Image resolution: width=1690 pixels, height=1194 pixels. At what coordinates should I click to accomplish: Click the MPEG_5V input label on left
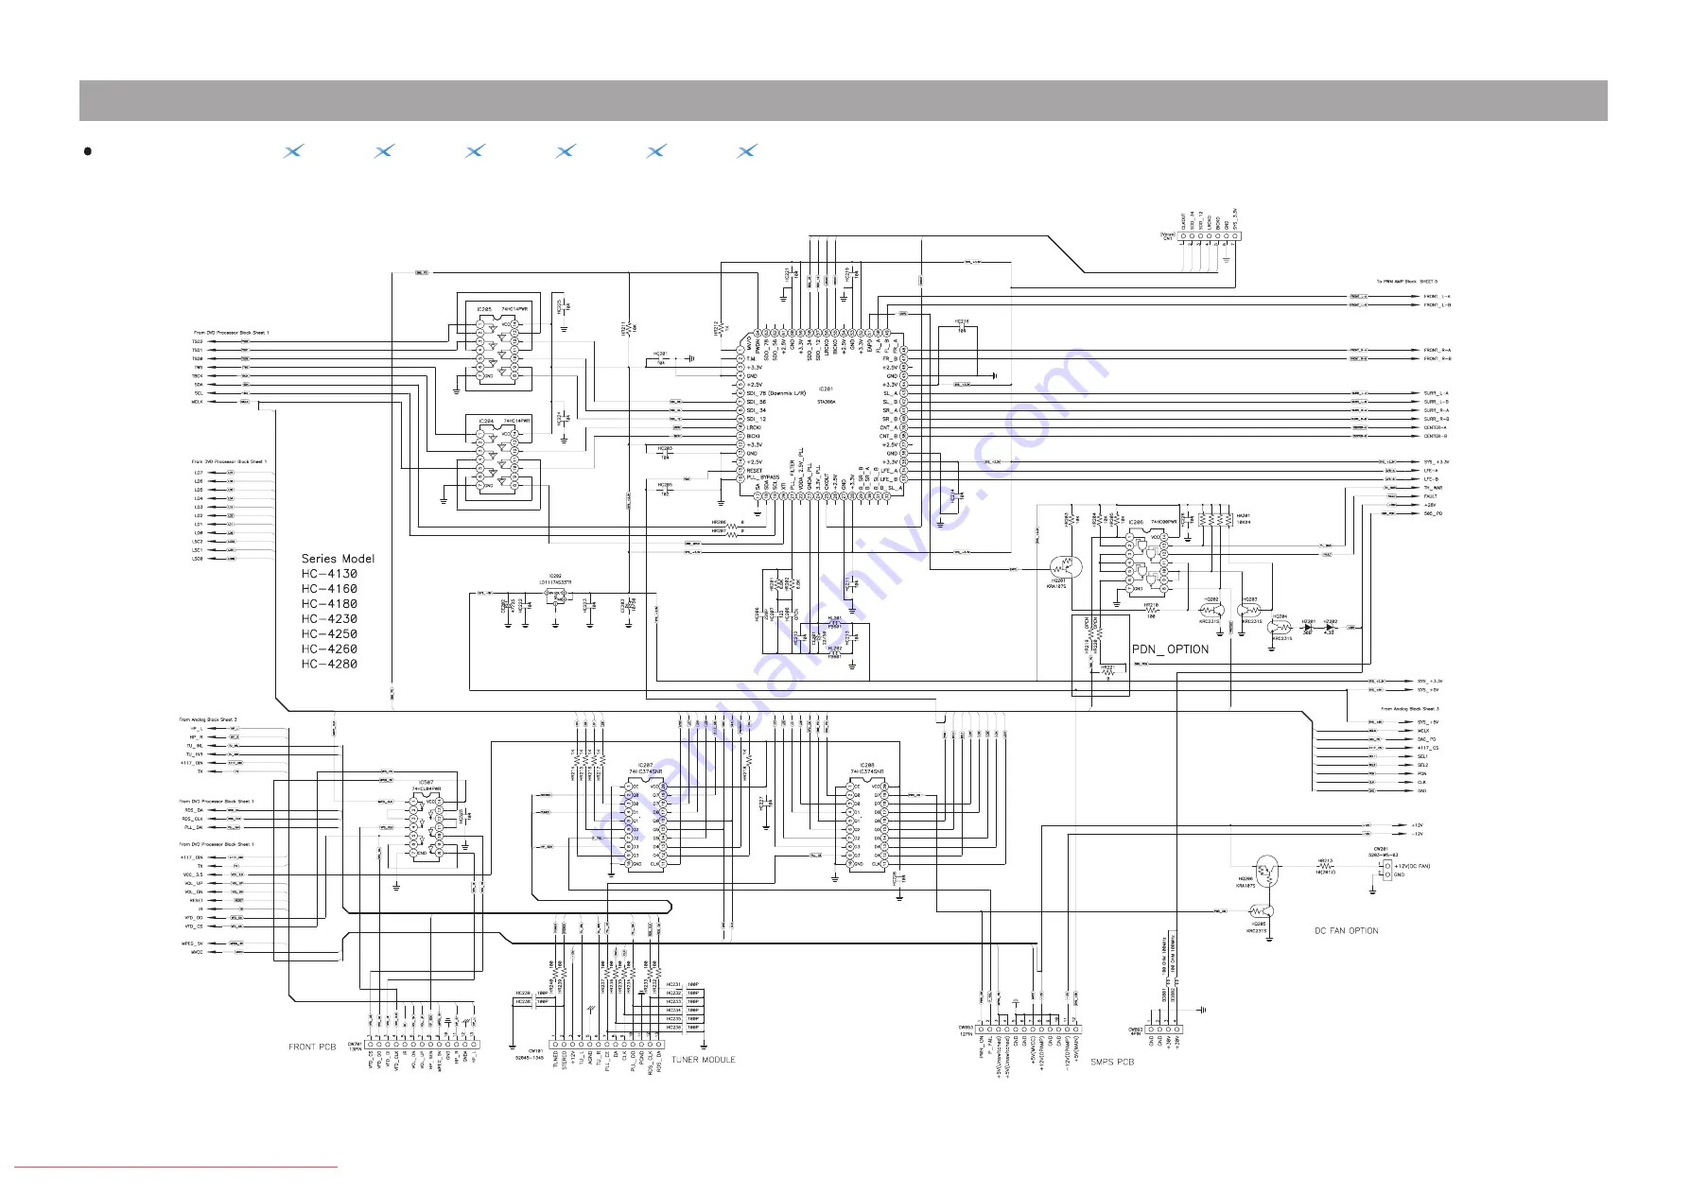coord(193,943)
